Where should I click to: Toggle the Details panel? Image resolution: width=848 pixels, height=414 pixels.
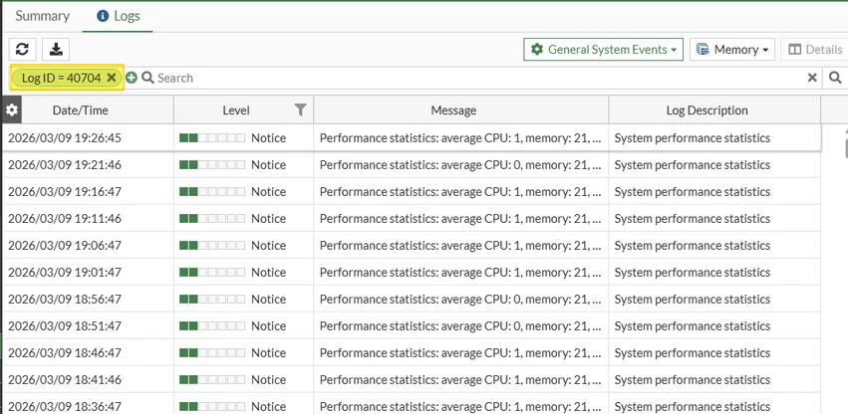(x=814, y=50)
